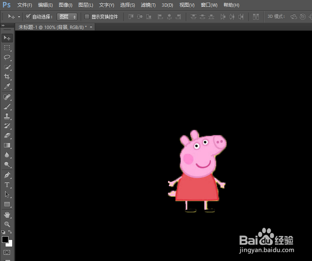Expand the collapsed toolbox panel arrows
The height and width of the screenshot is (261, 312).
3,25
